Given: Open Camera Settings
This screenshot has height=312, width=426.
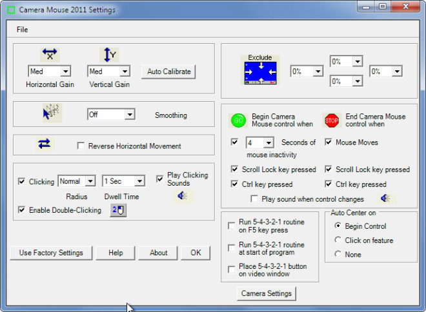Looking at the screenshot, I should [267, 293].
